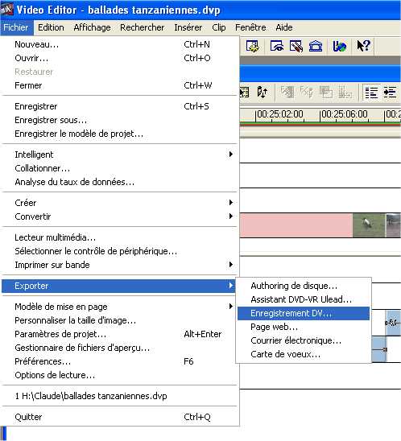
Task: Click the Ulead globe website icon
Action: click(339, 46)
